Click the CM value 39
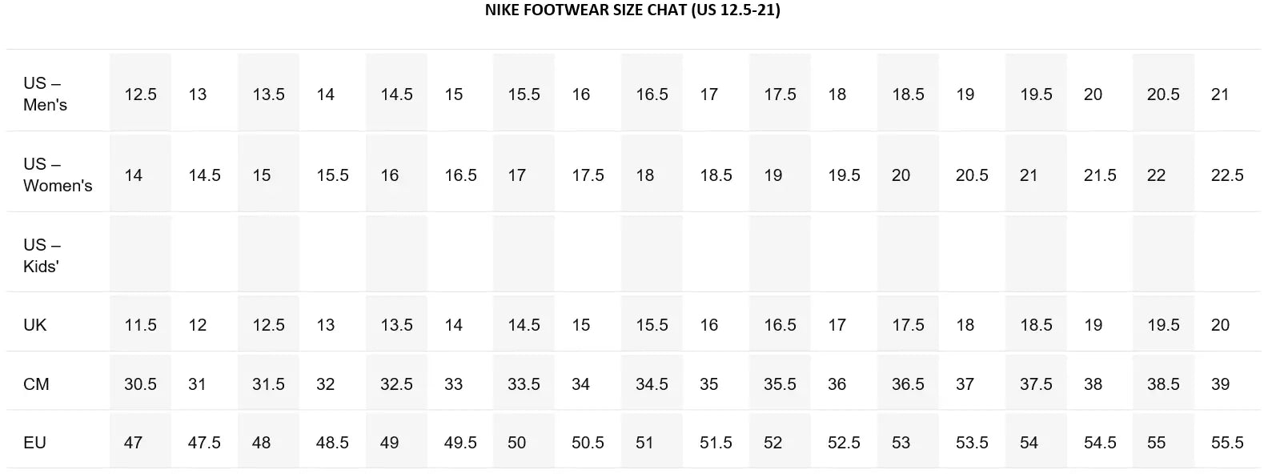The height and width of the screenshot is (474, 1268). [1220, 384]
